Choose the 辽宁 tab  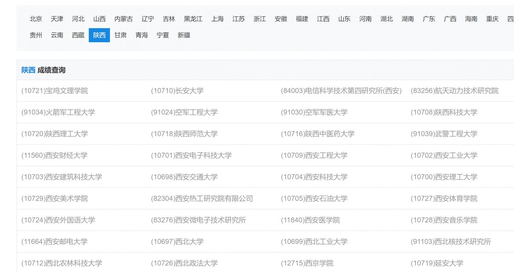click(x=148, y=19)
